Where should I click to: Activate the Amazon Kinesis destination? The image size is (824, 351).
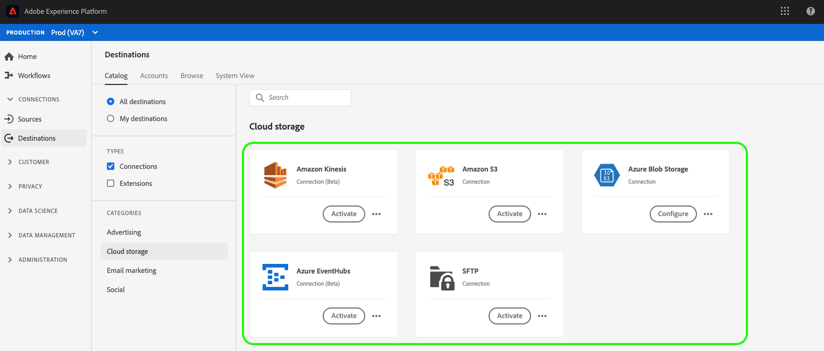coord(344,214)
